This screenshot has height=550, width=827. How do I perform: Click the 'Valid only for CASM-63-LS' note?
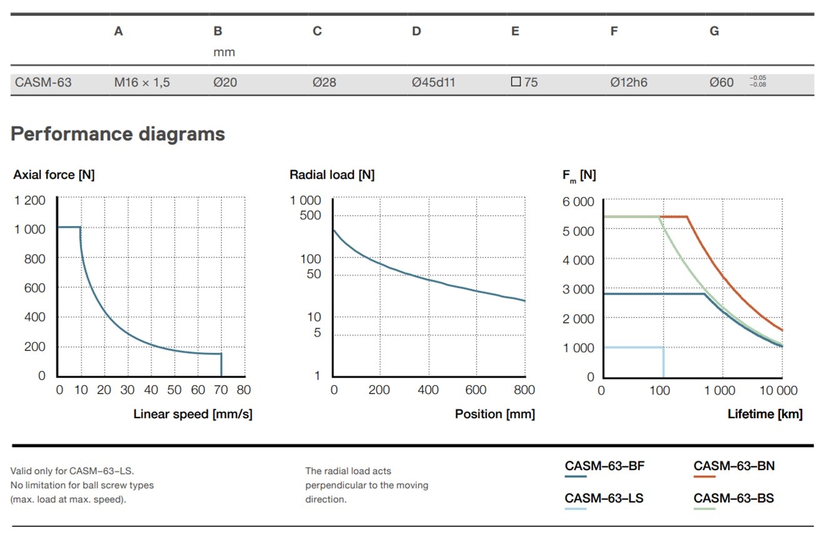73,471
